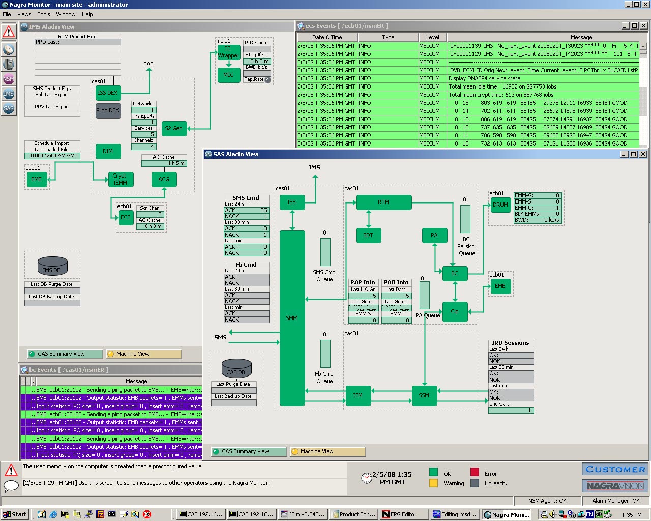
Task: Click the EME node in SAS Aladin View
Action: [x=500, y=286]
